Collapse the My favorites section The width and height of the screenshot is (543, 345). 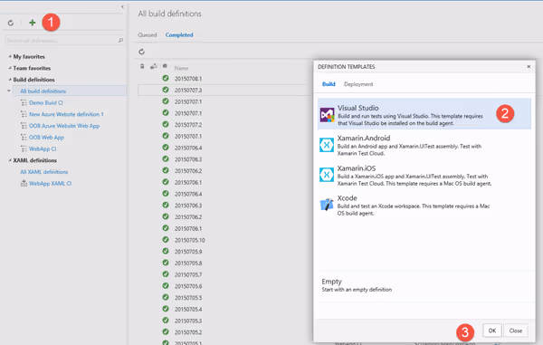click(10, 56)
